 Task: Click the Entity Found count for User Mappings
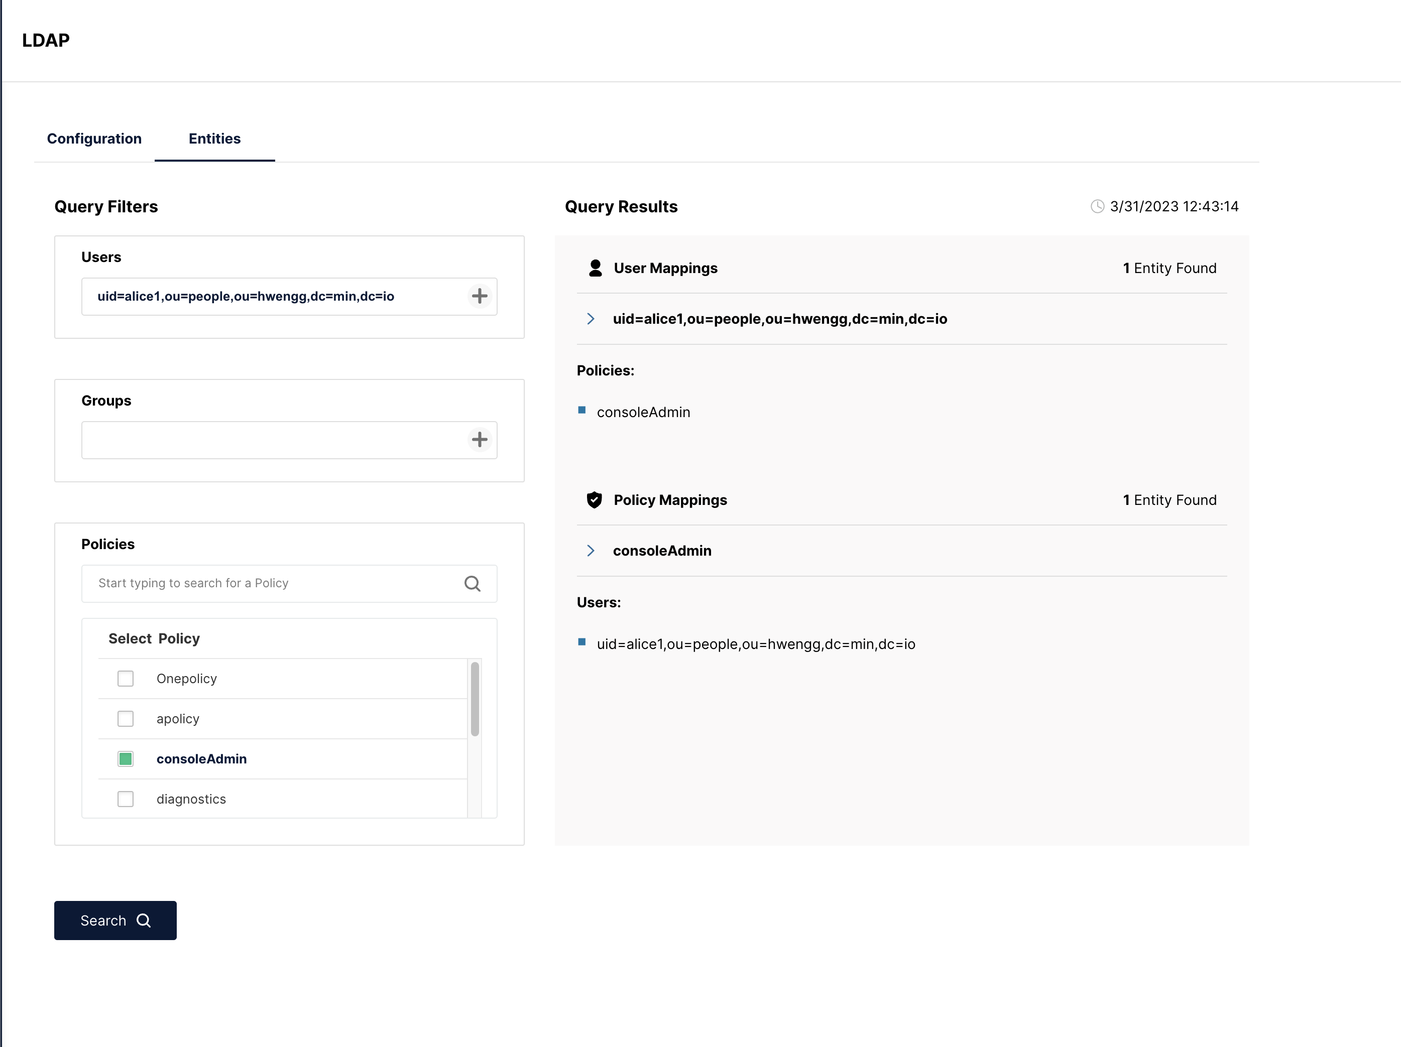pyautogui.click(x=1169, y=269)
